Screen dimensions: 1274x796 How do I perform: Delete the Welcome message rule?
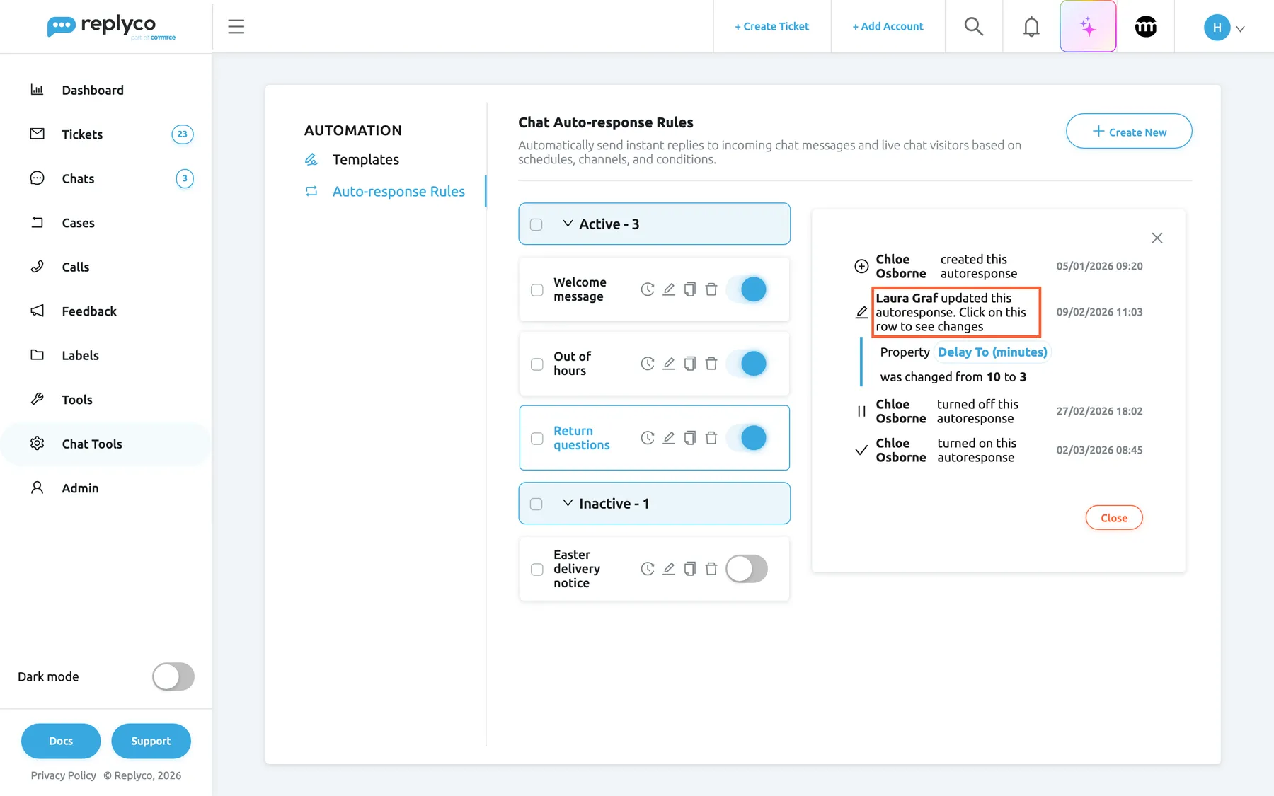(x=711, y=289)
